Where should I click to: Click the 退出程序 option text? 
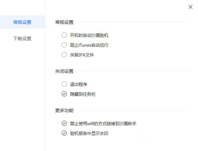point(79,84)
